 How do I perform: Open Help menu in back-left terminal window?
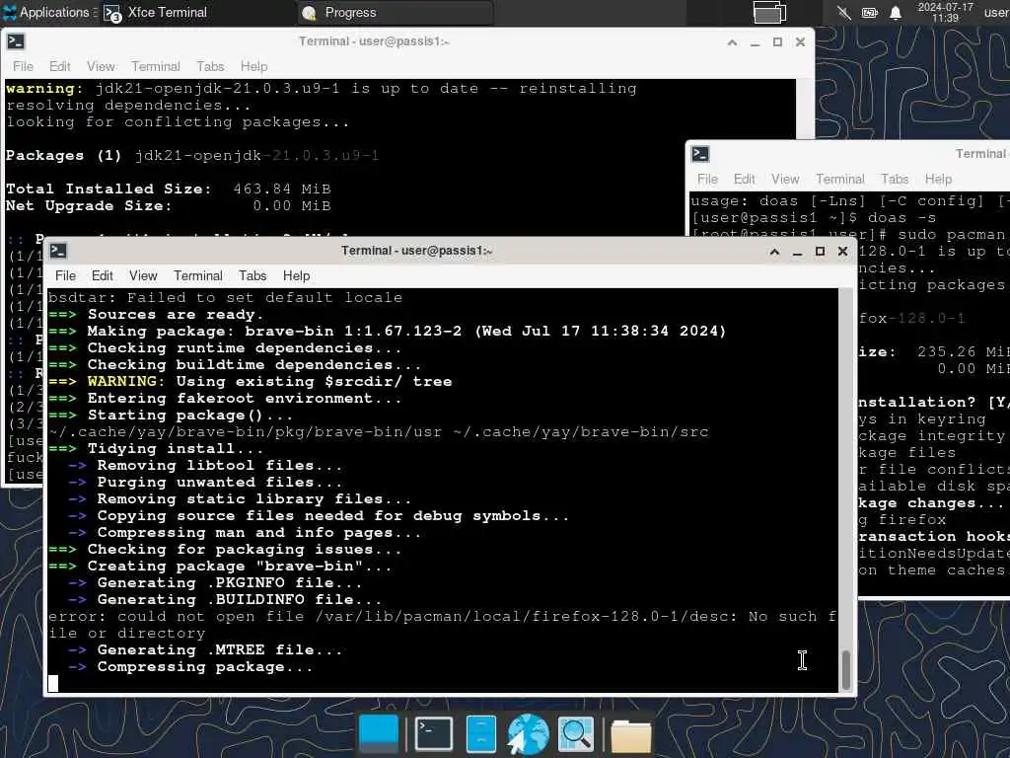point(253,66)
